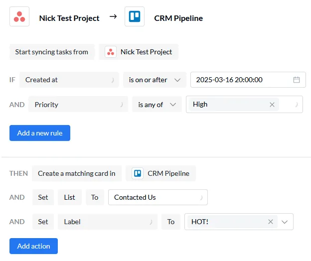Open the Created at field selector
The image size is (311, 261).
[x=69, y=80]
